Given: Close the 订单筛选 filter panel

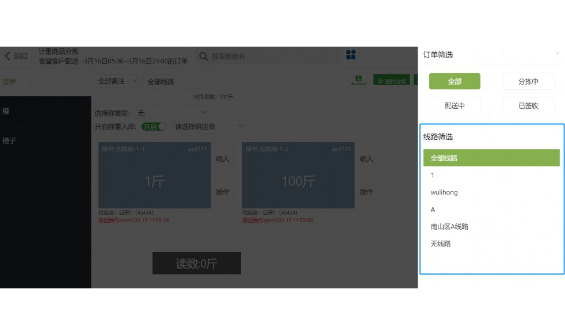Looking at the screenshot, I should point(558,53).
